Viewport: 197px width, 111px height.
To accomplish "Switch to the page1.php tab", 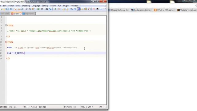I will point(29,14).
